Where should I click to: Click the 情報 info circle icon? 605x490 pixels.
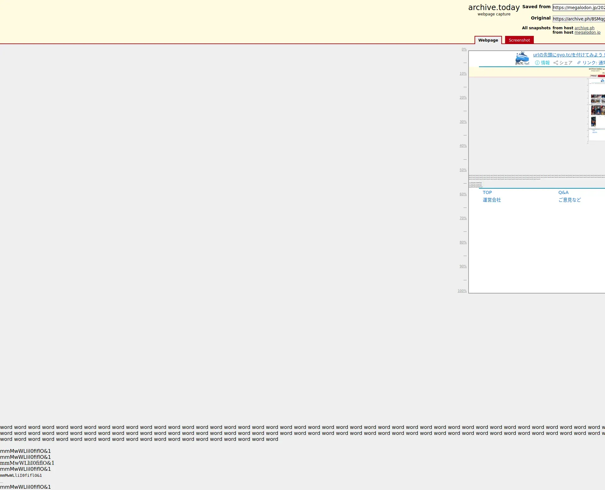tap(537, 63)
